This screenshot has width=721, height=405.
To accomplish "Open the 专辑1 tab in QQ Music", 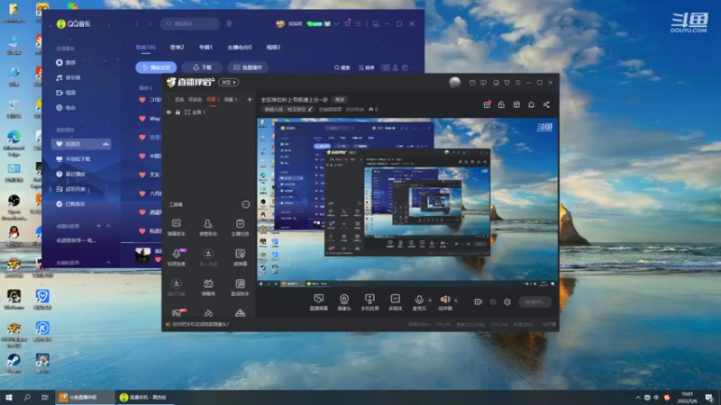I will (x=205, y=47).
